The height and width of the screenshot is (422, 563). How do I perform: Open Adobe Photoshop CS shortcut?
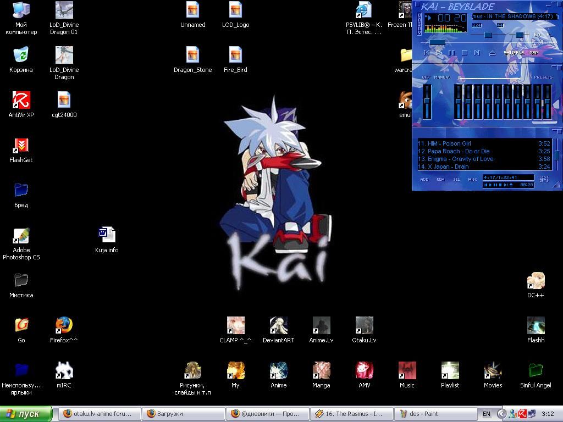click(21, 243)
